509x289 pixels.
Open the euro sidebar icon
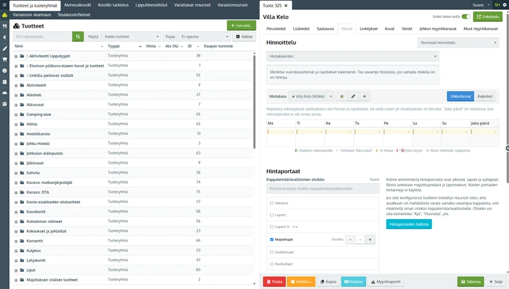(x=4, y=38)
